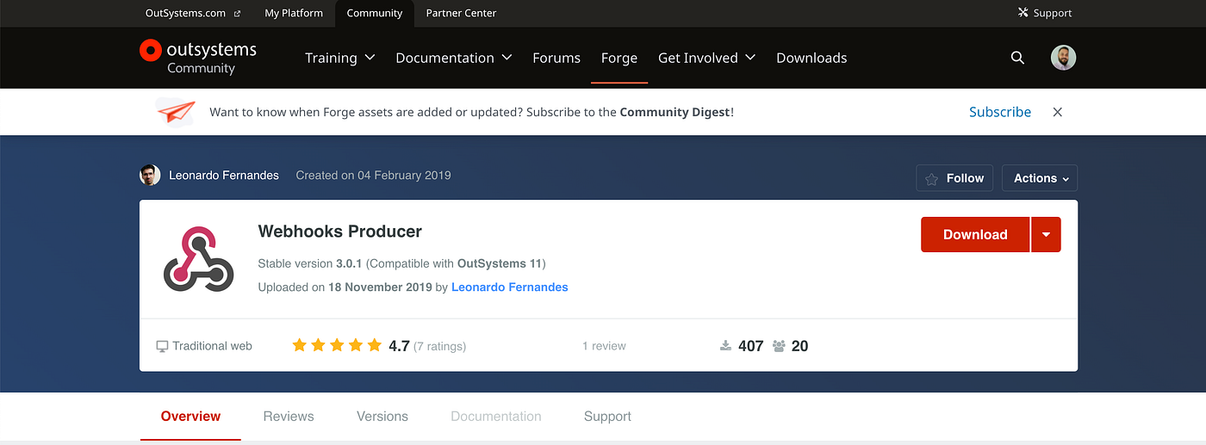Open the user profile avatar

click(x=1063, y=58)
